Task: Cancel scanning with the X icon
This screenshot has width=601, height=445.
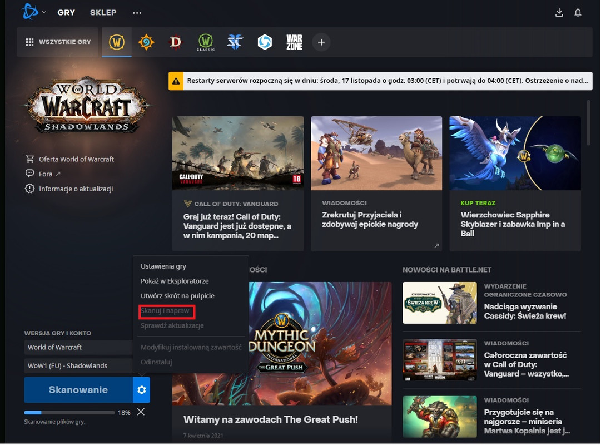Action: coord(141,412)
